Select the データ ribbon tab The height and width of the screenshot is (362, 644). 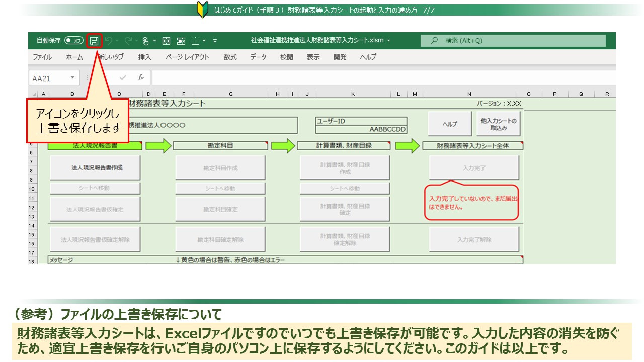click(x=259, y=57)
